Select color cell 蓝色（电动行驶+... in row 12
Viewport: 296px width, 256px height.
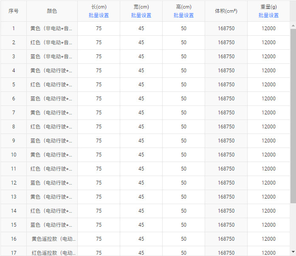pyautogui.click(x=51, y=183)
